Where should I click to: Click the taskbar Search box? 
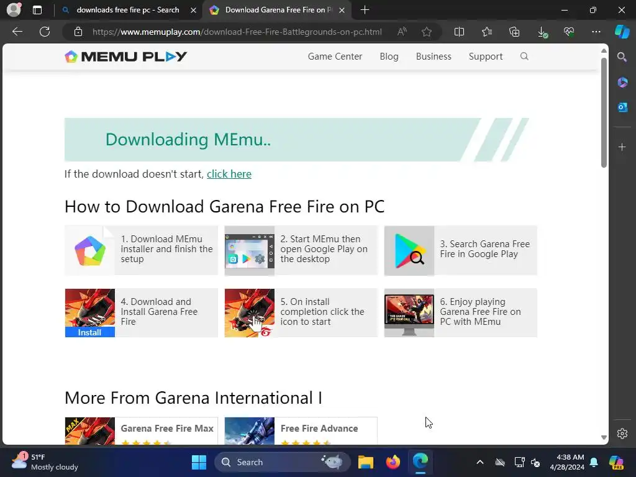click(283, 462)
